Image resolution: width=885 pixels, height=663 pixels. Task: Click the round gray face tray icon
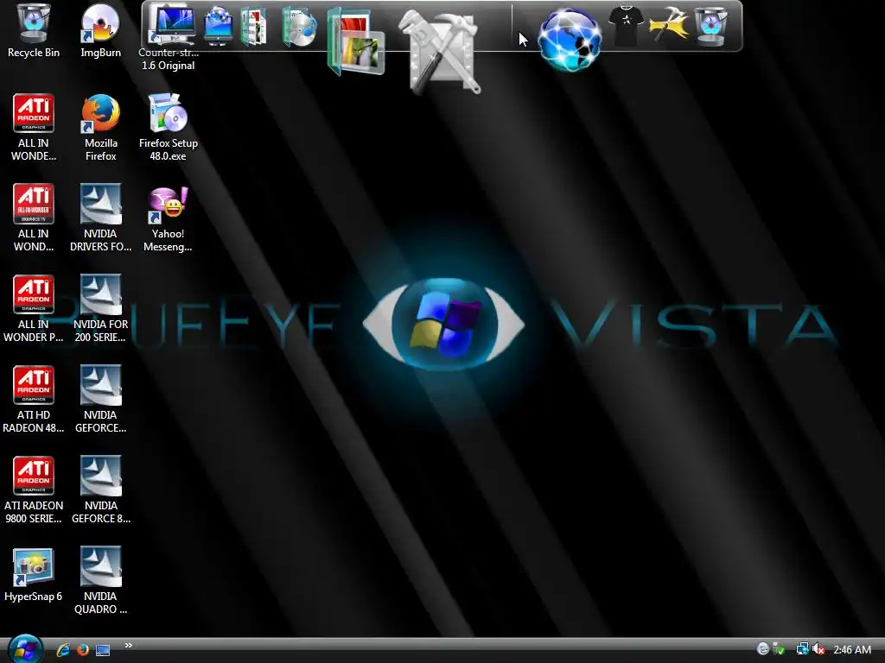(x=763, y=649)
